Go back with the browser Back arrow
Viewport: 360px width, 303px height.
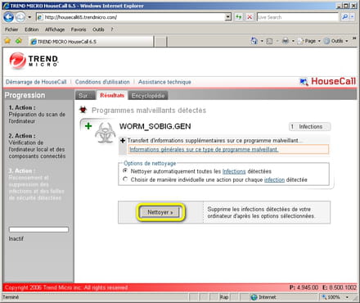click(x=8, y=17)
